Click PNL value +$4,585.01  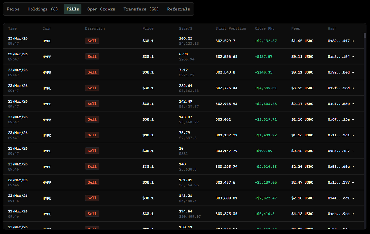(x=266, y=88)
